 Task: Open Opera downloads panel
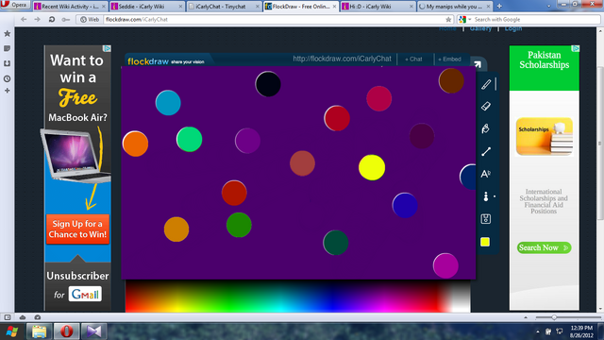(x=7, y=63)
